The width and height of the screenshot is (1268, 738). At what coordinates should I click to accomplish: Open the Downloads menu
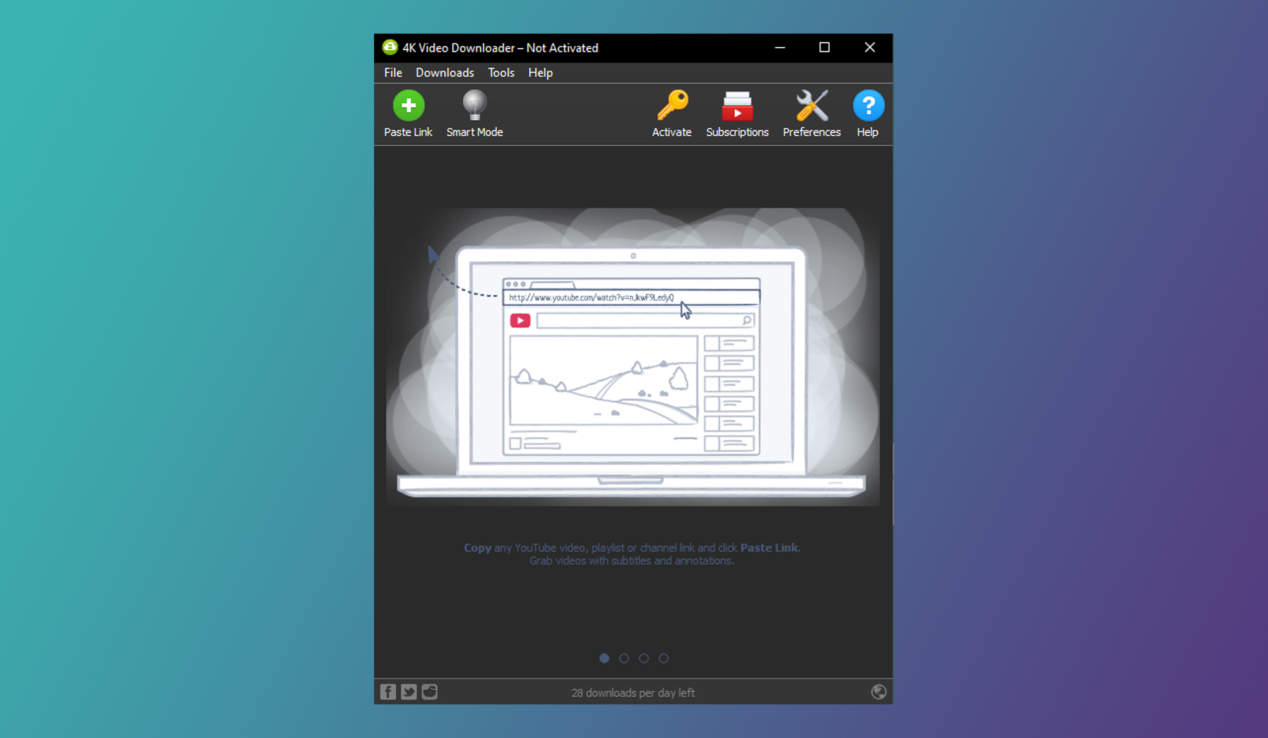(x=444, y=73)
